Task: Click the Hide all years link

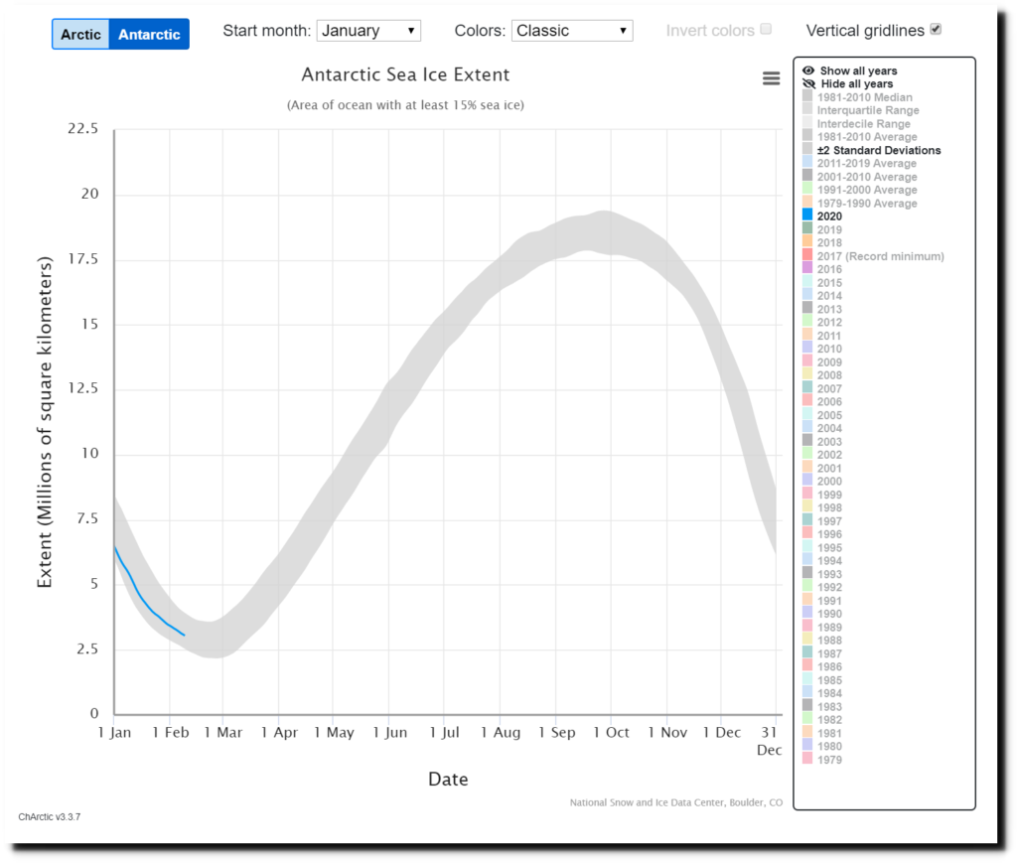Action: point(857,84)
